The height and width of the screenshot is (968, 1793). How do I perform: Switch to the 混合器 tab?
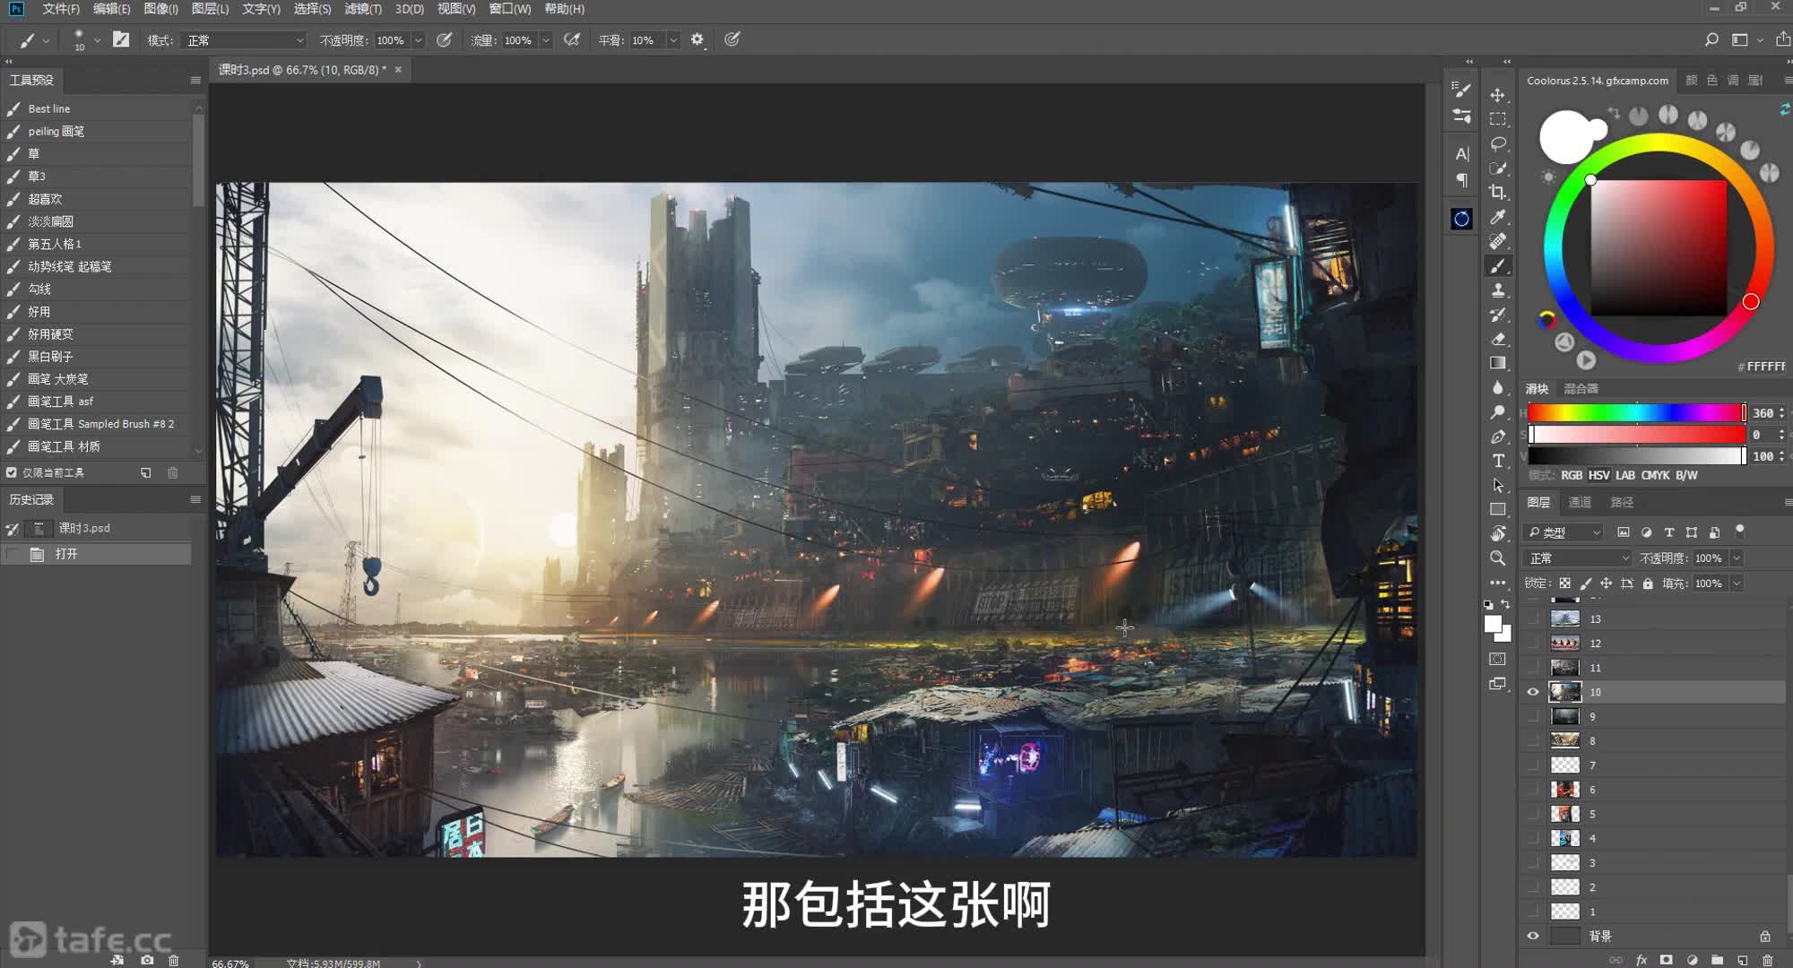pos(1581,388)
